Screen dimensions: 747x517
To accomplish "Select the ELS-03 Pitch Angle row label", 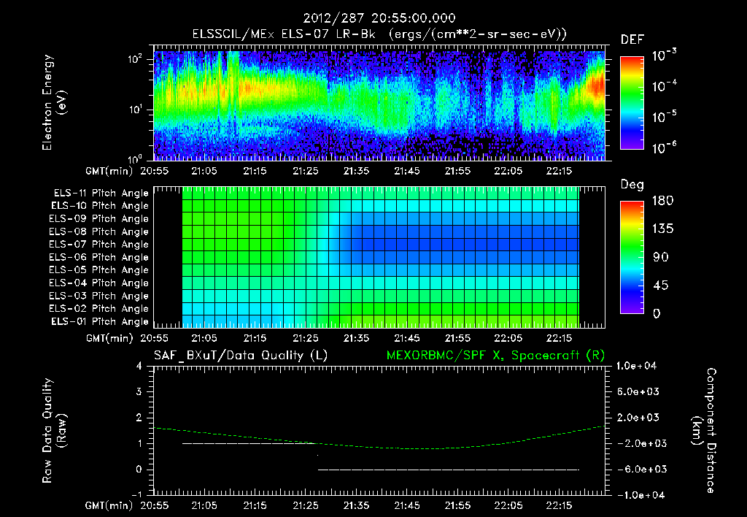I will (98, 296).
